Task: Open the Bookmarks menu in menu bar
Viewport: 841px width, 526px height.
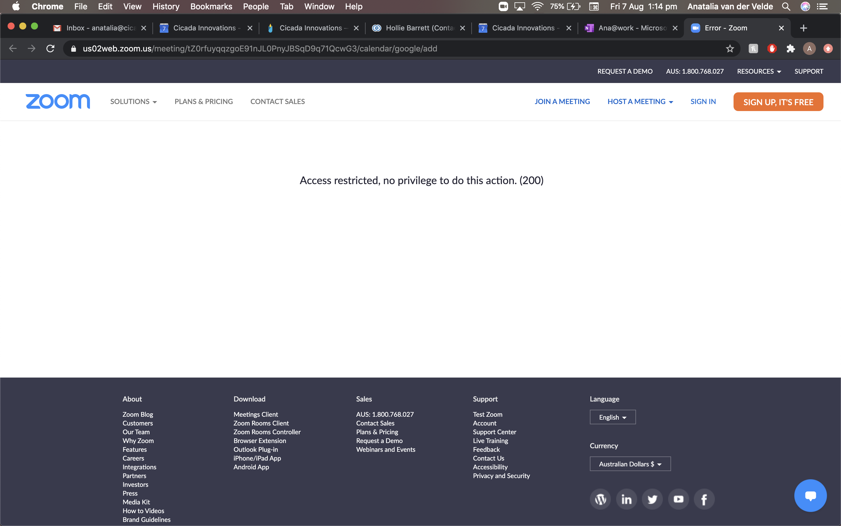Action: coord(211,6)
